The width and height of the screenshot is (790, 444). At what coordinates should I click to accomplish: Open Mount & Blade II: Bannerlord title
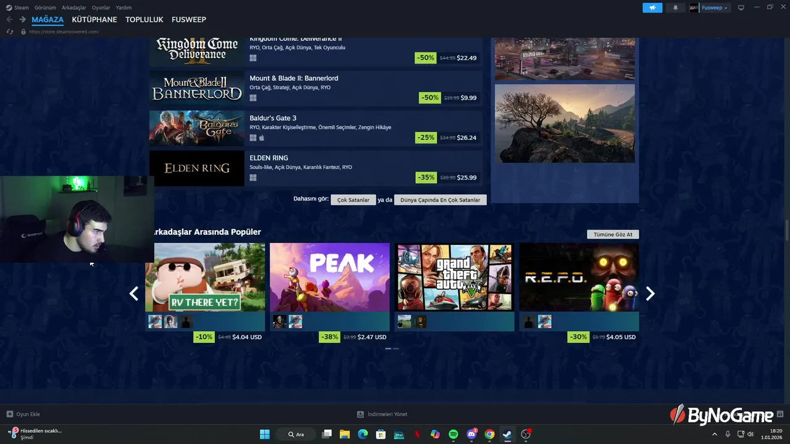pos(294,78)
